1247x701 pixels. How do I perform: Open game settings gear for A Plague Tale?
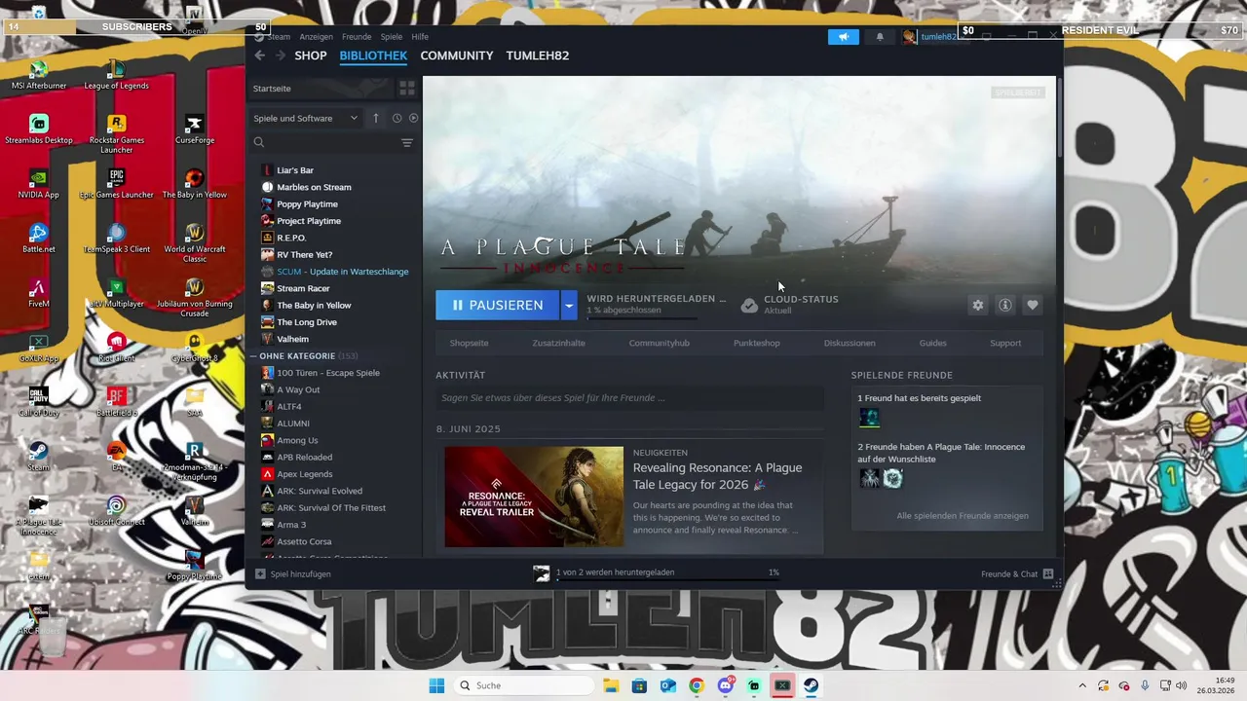point(977,306)
